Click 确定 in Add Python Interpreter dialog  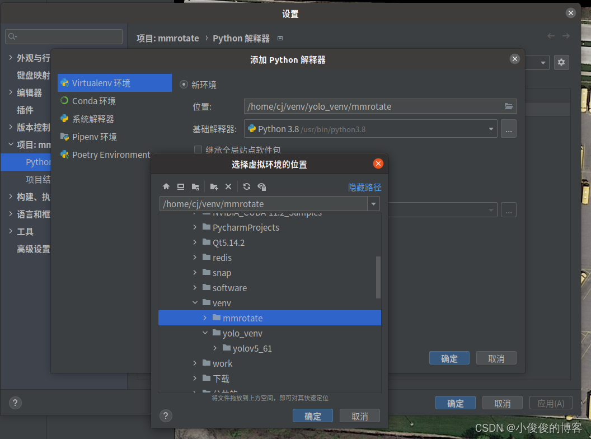(x=449, y=358)
